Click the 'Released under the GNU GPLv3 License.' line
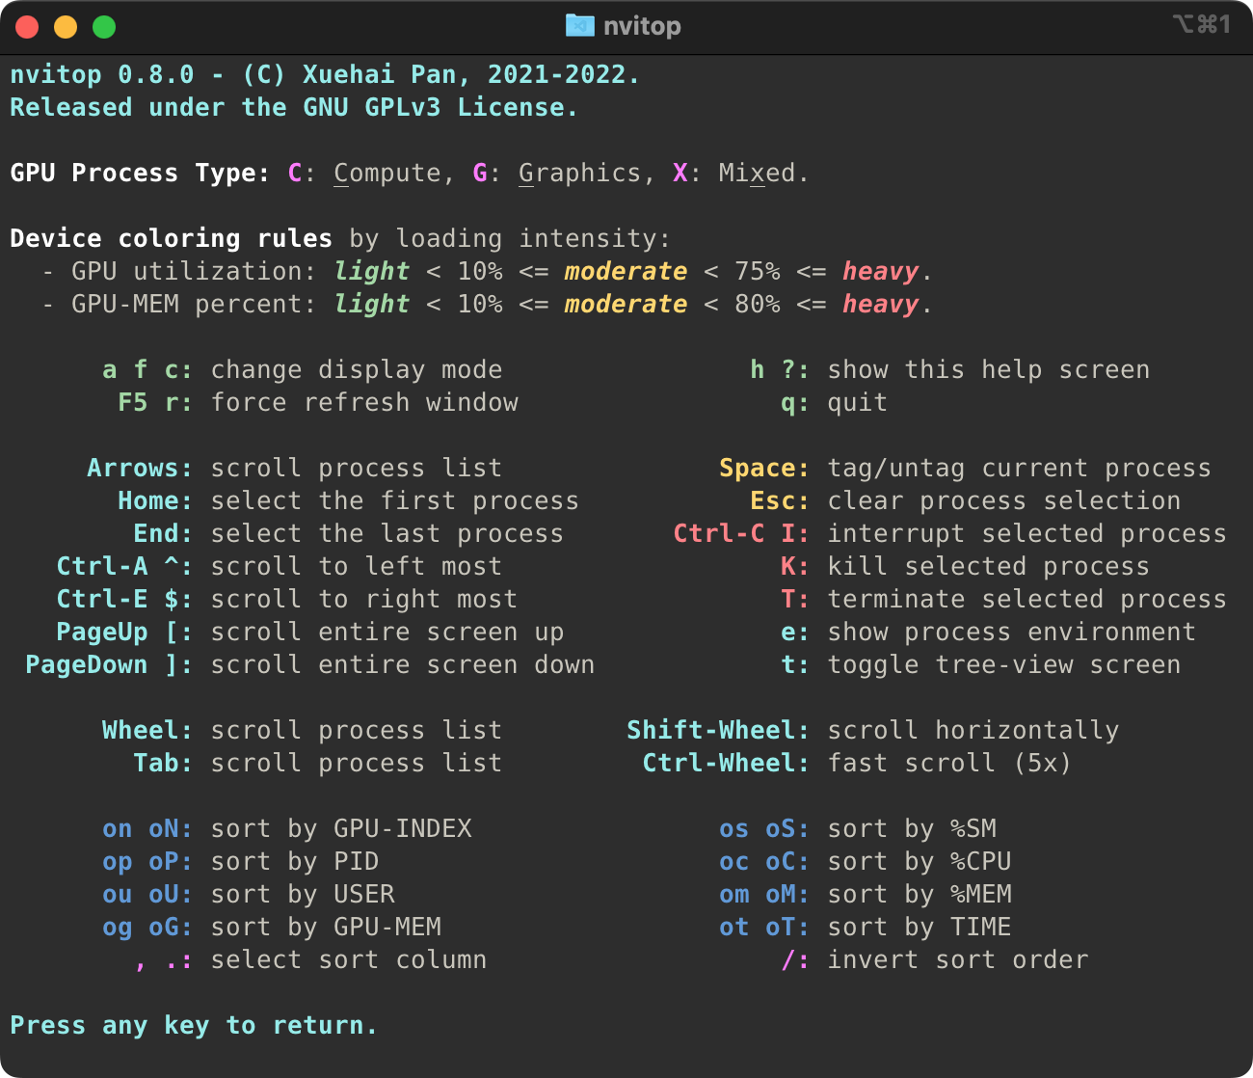The image size is (1253, 1078). (x=294, y=107)
